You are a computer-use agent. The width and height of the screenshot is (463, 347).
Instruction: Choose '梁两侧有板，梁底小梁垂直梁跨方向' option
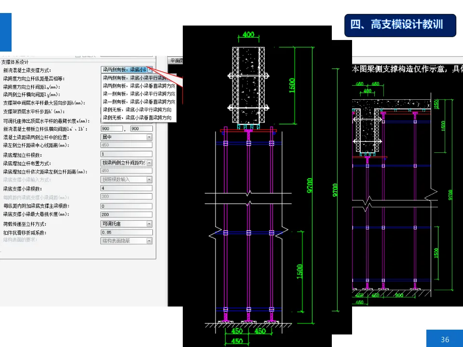point(139,86)
